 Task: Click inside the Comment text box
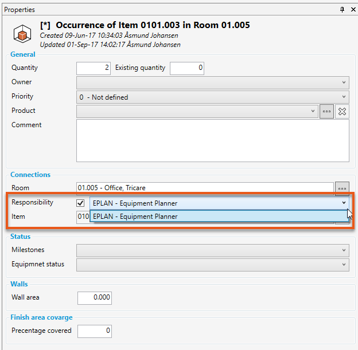point(212,140)
